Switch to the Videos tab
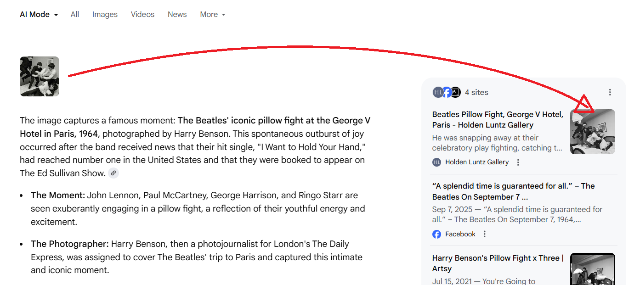Viewport: 640px width, 285px height. tap(142, 15)
